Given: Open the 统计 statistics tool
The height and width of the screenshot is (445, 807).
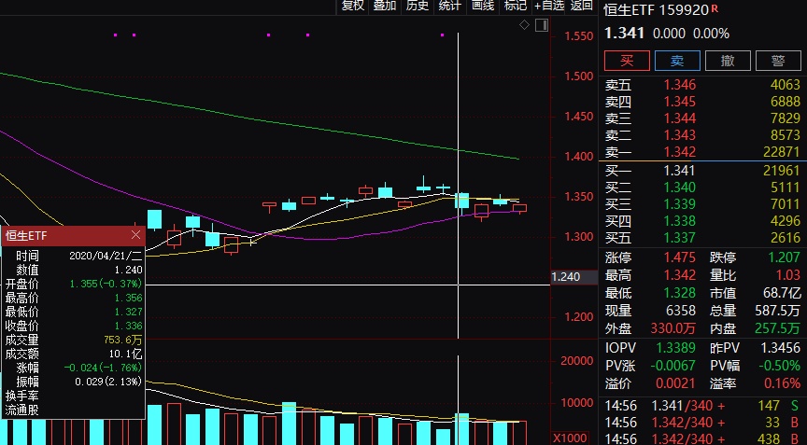Looking at the screenshot, I should pos(449,6).
